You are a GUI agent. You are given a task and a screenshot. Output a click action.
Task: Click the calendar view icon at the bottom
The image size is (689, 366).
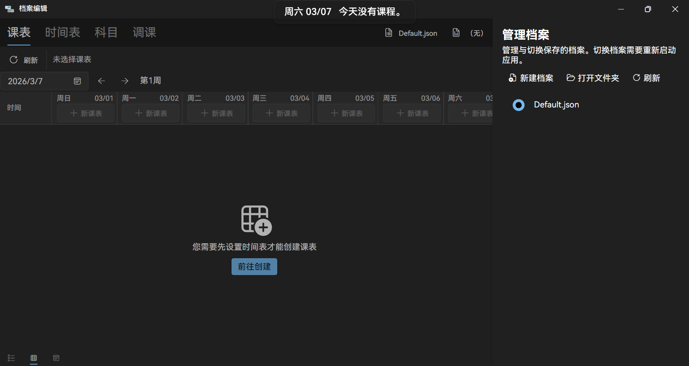(x=56, y=358)
